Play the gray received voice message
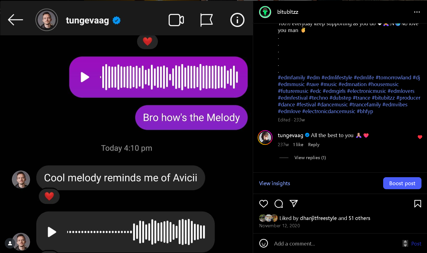The height and width of the screenshot is (253, 427). (52, 232)
